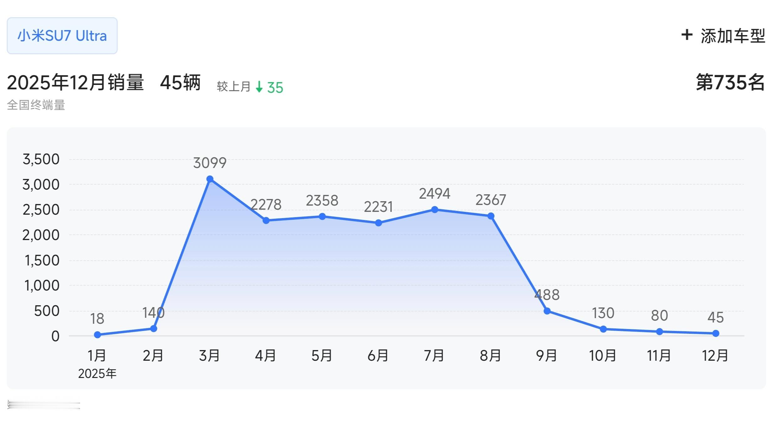Click the 2278 value label above April
The width and height of the screenshot is (773, 435).
[266, 204]
